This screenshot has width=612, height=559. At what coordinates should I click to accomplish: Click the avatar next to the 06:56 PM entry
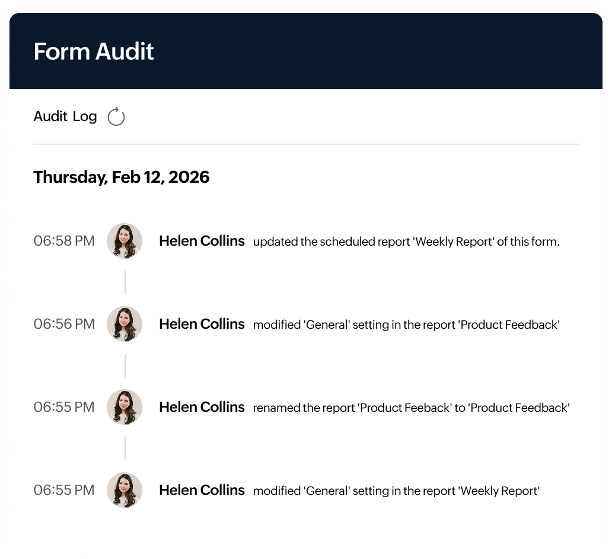(125, 325)
